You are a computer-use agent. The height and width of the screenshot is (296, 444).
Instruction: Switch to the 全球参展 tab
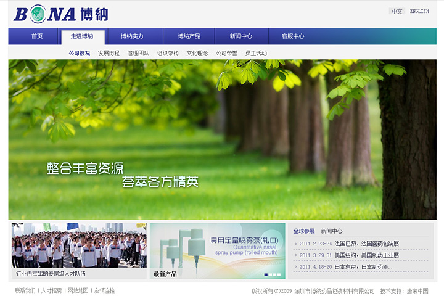[303, 231]
